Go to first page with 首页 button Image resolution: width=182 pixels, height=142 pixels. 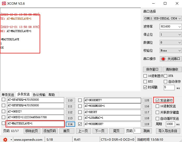67,131
